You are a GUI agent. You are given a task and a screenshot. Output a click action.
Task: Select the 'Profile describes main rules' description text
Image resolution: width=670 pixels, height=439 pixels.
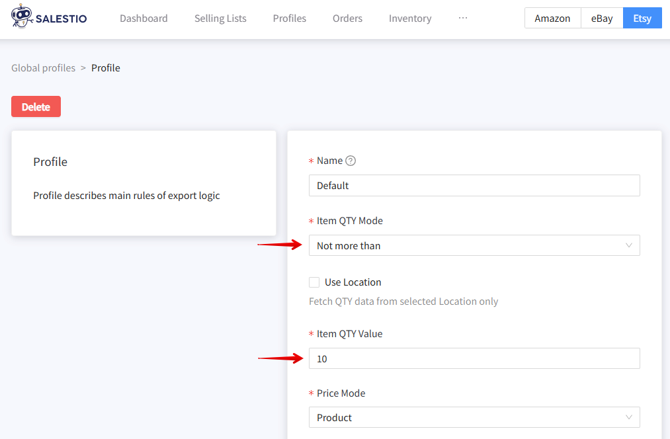pos(126,196)
